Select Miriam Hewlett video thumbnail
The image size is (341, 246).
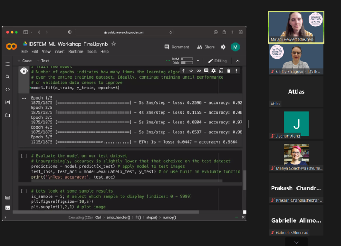click(296, 27)
